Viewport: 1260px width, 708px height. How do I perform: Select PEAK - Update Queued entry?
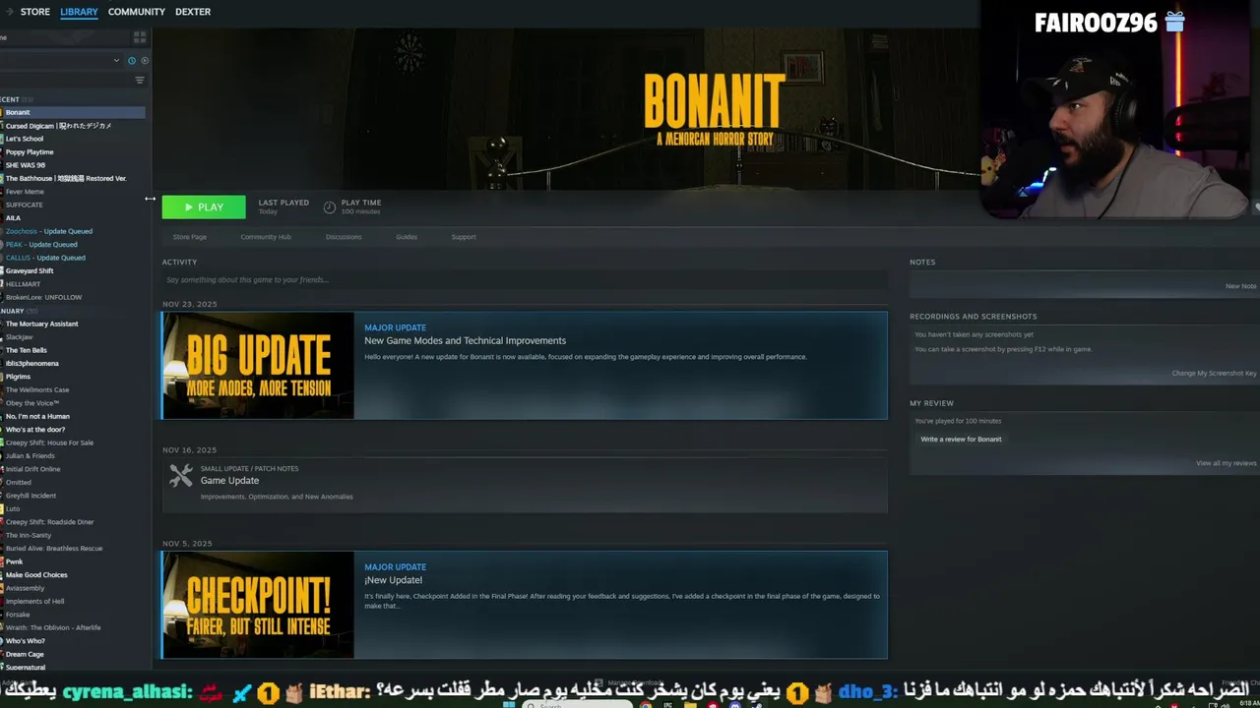pos(41,245)
